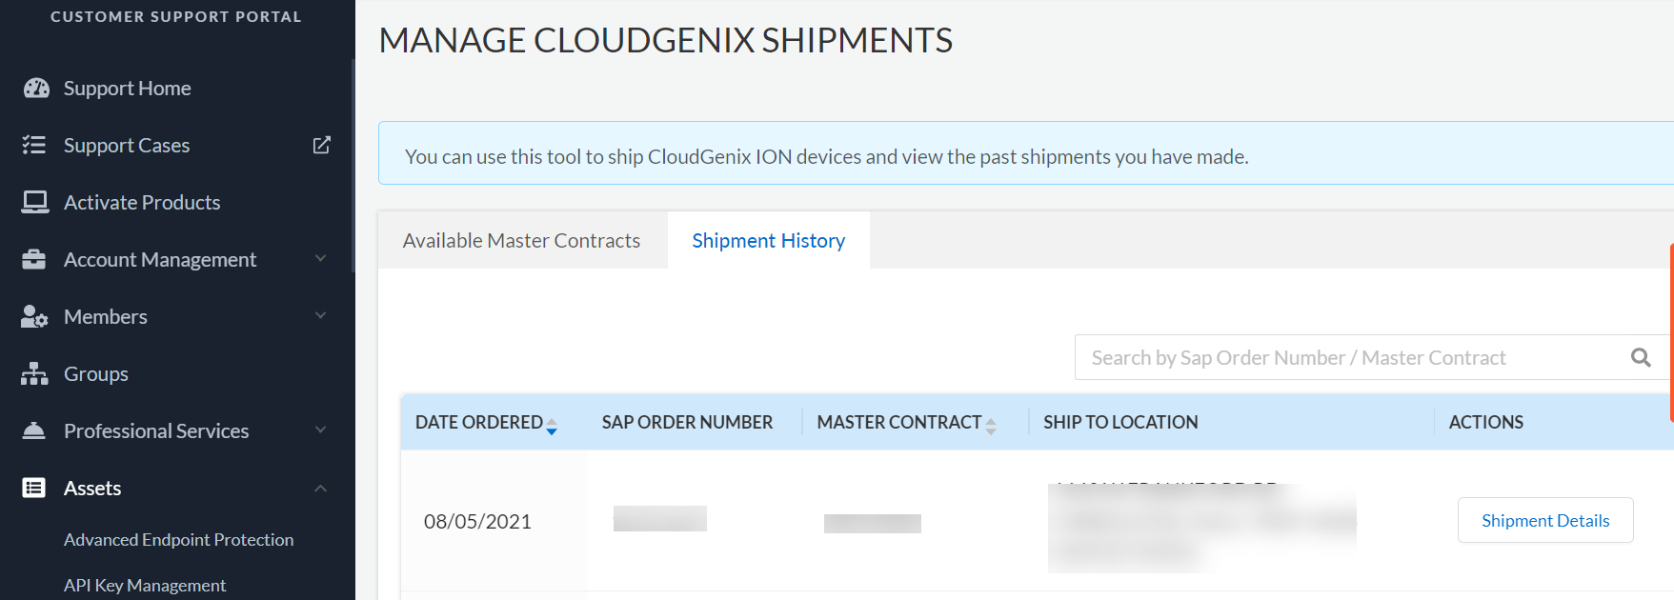Click the Members user-gear icon
The width and height of the screenshot is (1674, 600).
click(34, 316)
